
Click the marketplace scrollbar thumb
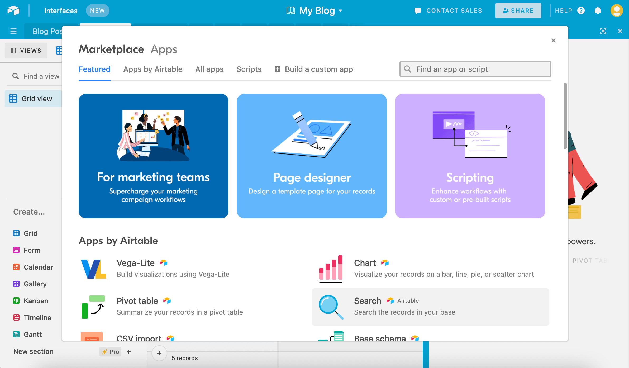click(565, 116)
